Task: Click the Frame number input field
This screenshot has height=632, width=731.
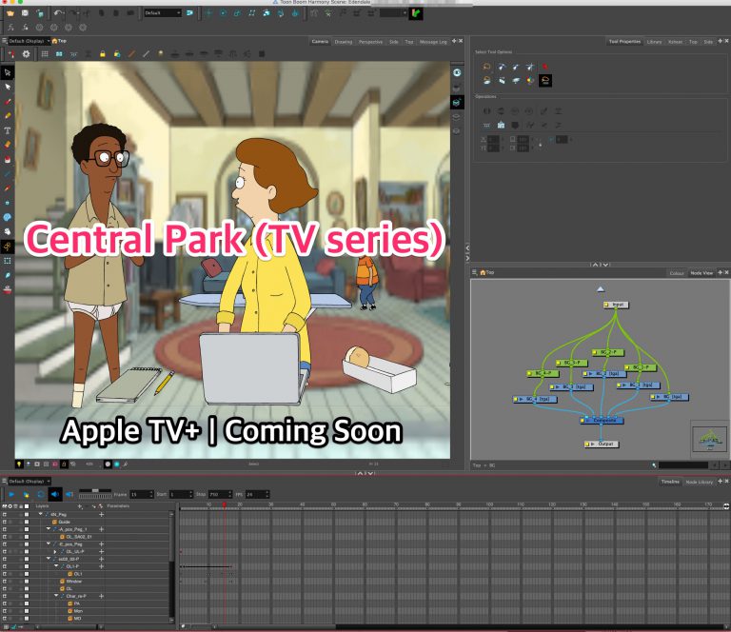Action: coord(141,494)
